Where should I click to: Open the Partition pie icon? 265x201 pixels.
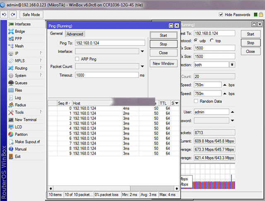[11, 135]
